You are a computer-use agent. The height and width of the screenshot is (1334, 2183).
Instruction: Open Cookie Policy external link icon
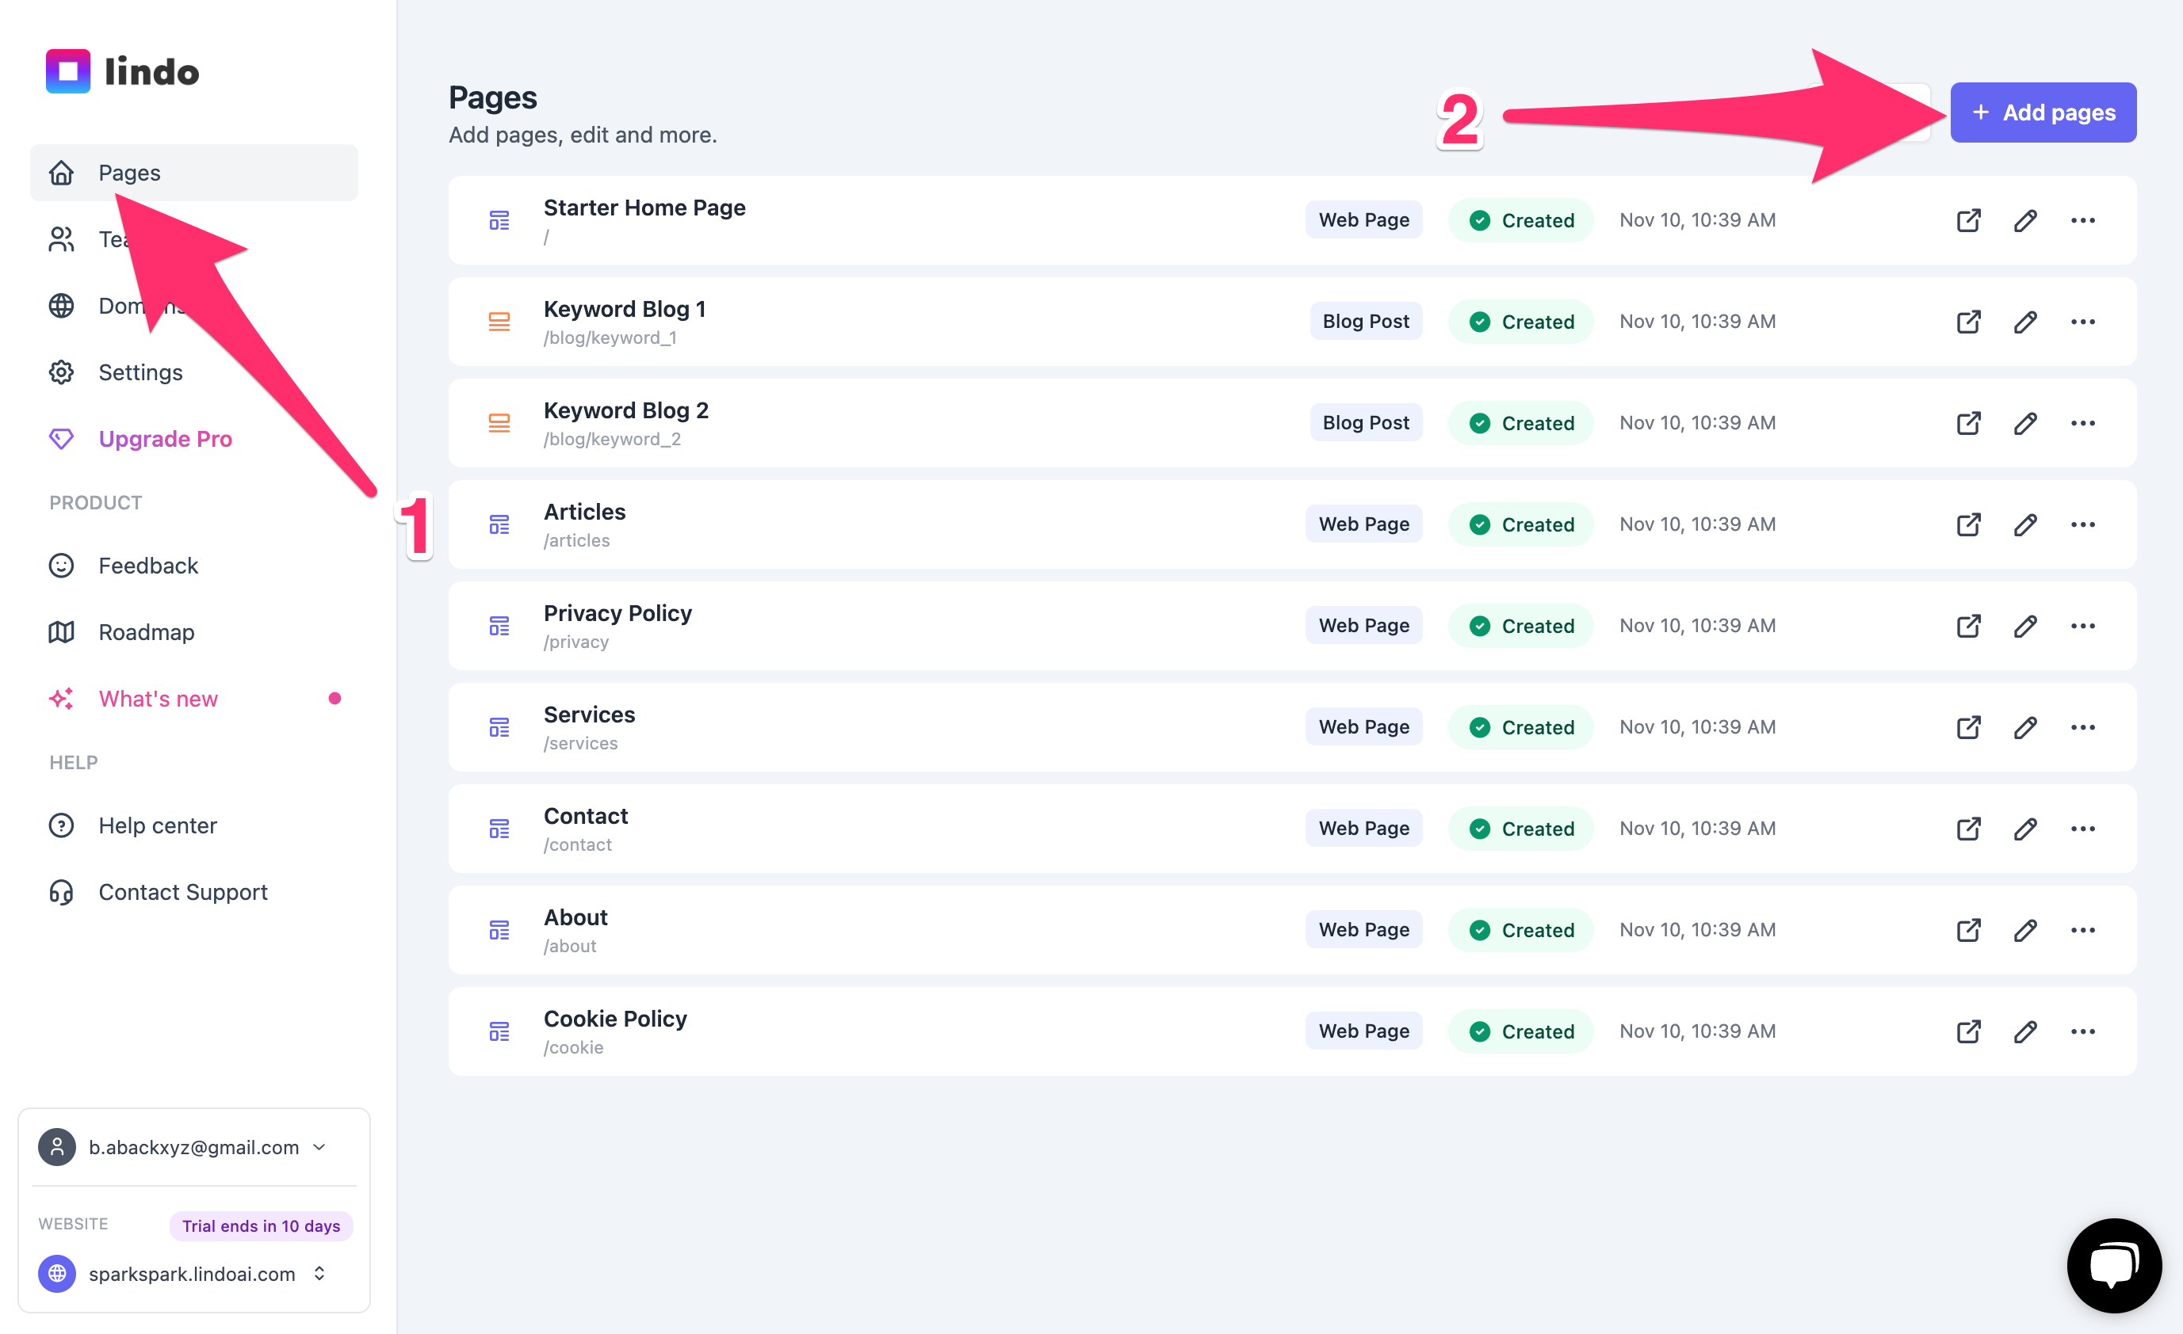click(1969, 1031)
